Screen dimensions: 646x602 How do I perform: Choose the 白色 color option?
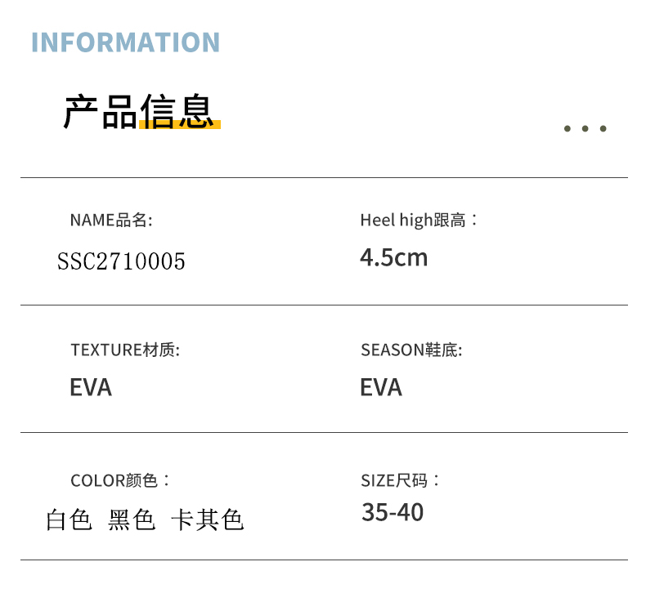point(70,520)
